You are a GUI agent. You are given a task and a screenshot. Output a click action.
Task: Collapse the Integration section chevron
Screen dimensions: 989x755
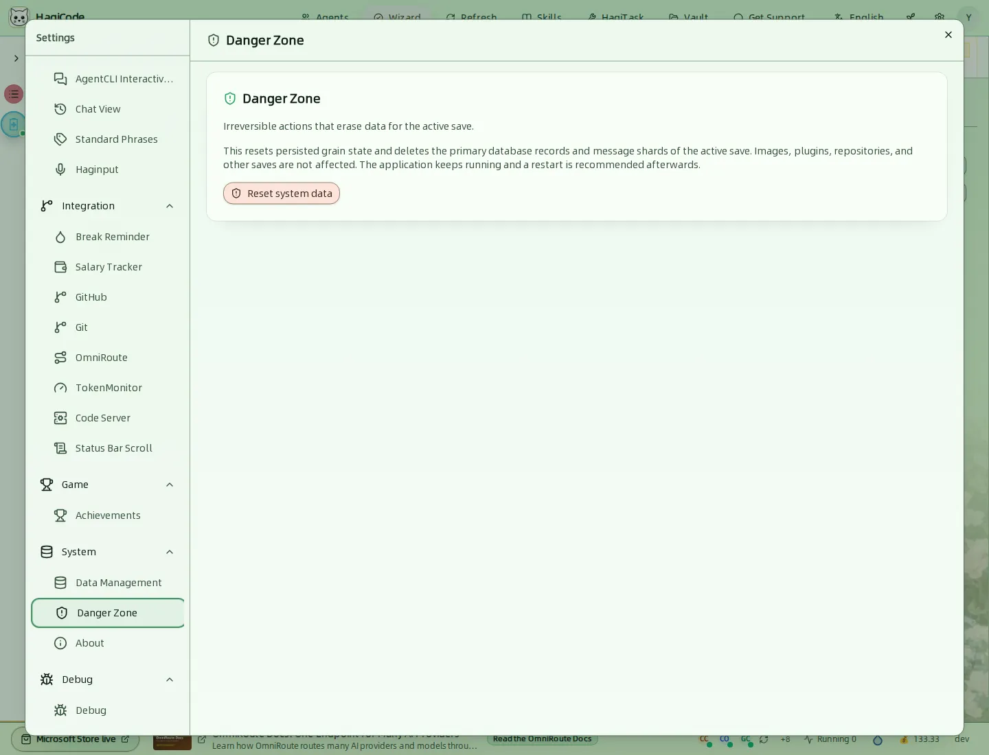[170, 206]
